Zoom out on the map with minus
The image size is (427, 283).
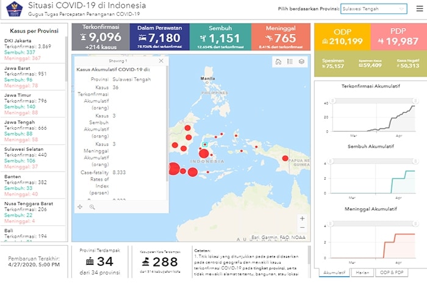[x=303, y=229]
